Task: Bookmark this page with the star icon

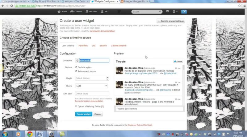Action: (x=240, y=6)
